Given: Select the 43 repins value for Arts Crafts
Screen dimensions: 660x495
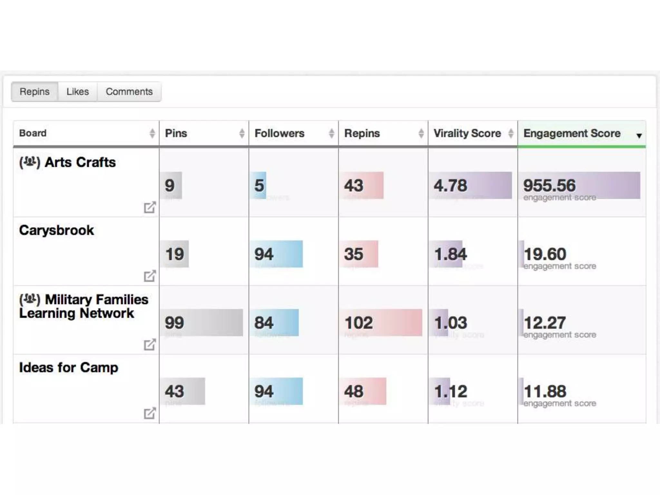Looking at the screenshot, I should point(354,185).
